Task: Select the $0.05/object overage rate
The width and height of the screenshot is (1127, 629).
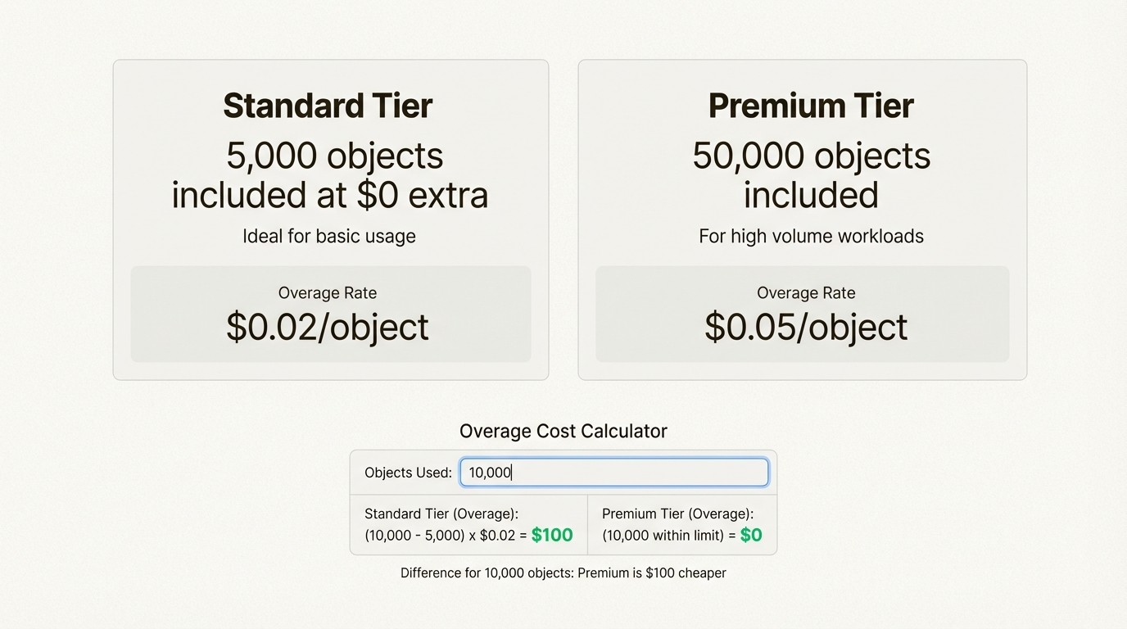Action: [x=805, y=327]
